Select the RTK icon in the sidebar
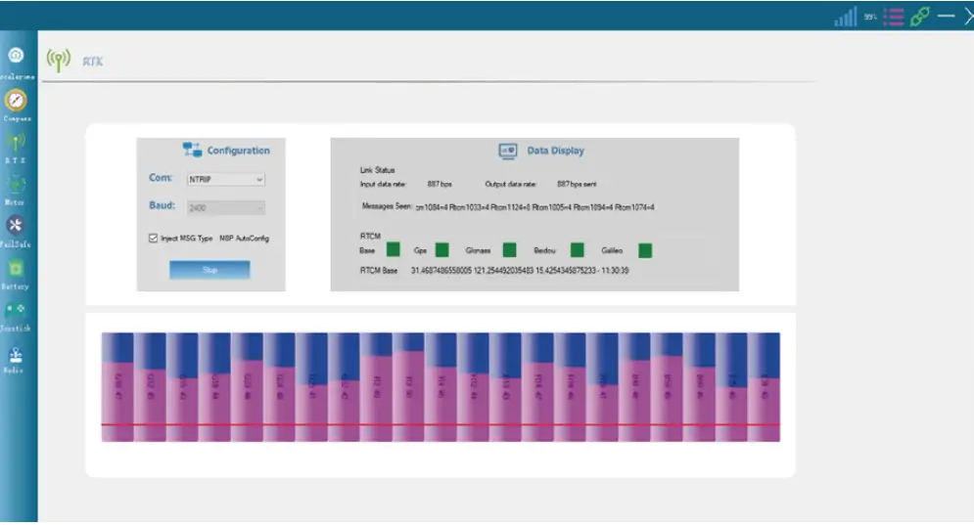974x525 pixels. tap(16, 142)
